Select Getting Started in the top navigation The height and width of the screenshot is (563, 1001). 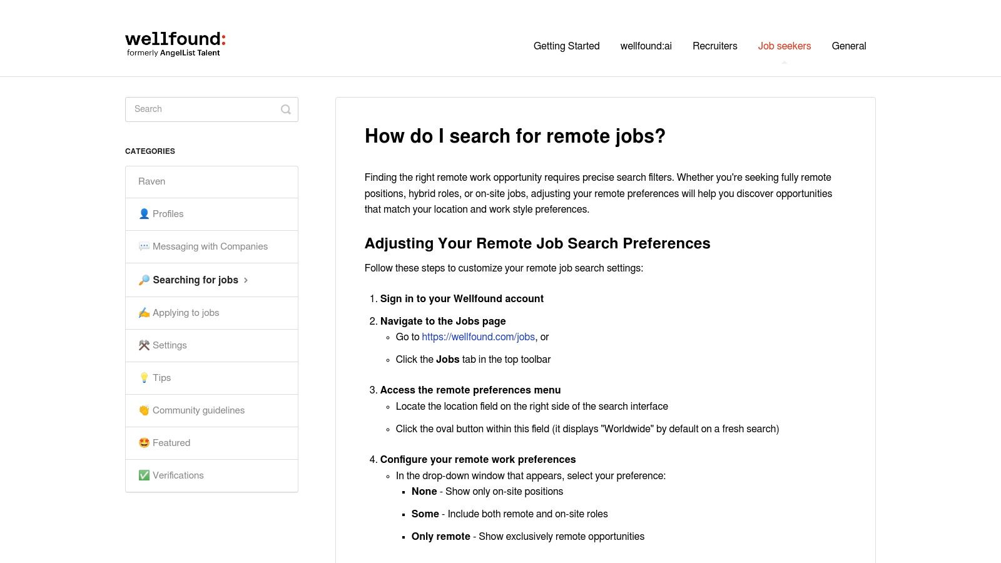(x=566, y=46)
